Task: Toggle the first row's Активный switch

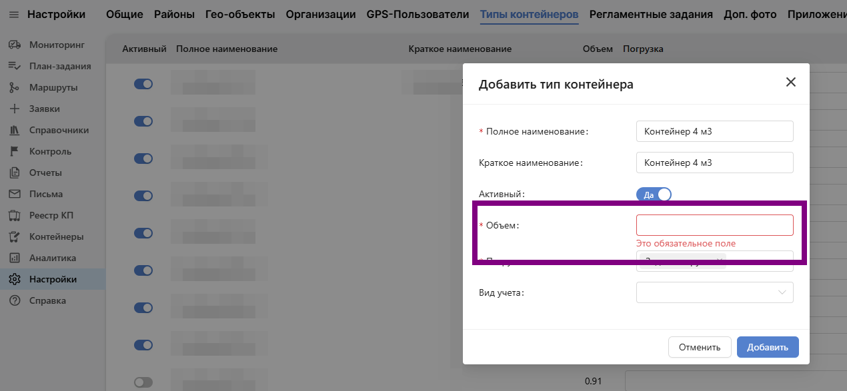Action: coord(143,84)
